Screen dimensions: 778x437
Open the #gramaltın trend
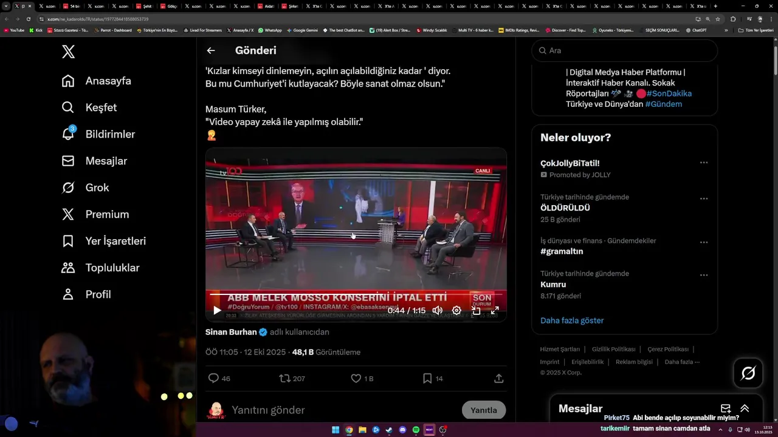click(x=562, y=251)
